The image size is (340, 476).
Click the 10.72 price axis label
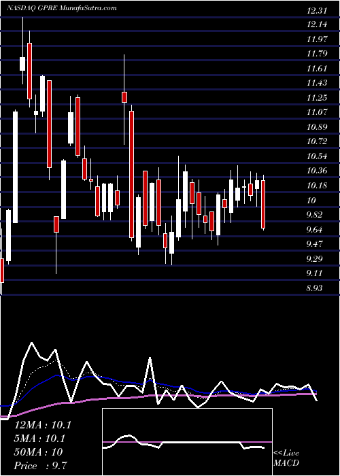(317, 141)
